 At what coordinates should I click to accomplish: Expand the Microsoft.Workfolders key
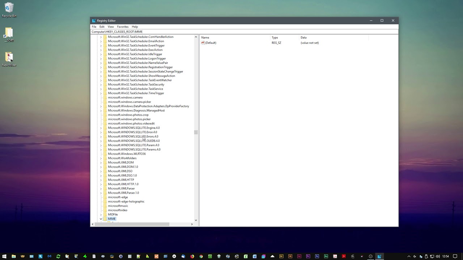coord(101,158)
